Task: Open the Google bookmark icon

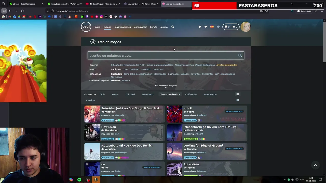Action: coord(3,17)
